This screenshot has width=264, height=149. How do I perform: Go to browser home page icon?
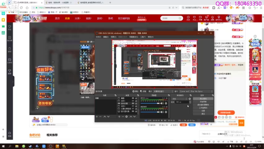coord(27,8)
